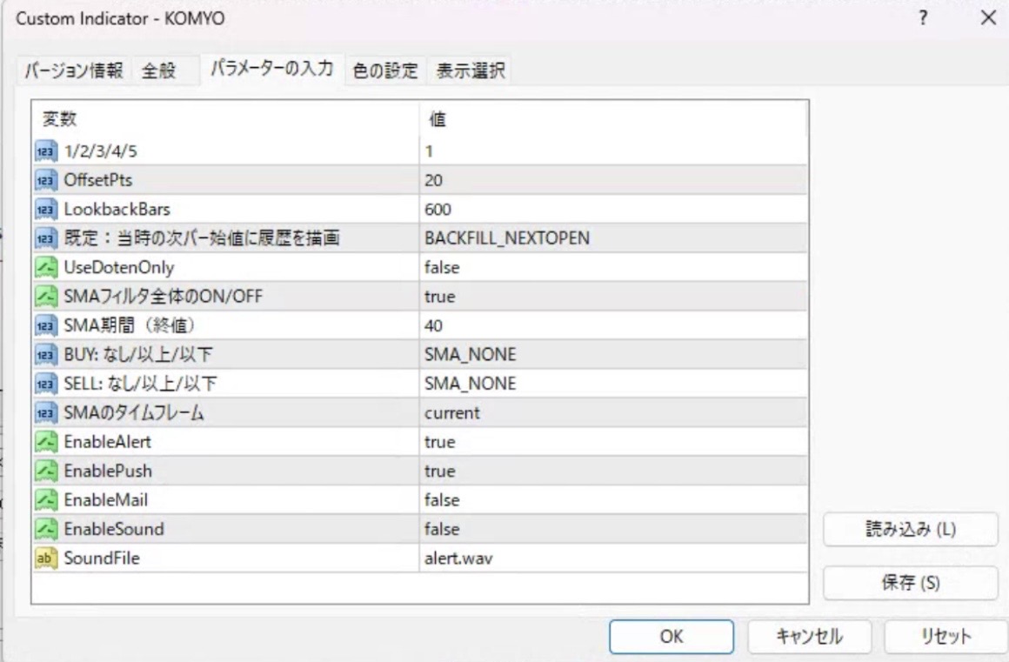Select the EnablePush variable name

[108, 471]
